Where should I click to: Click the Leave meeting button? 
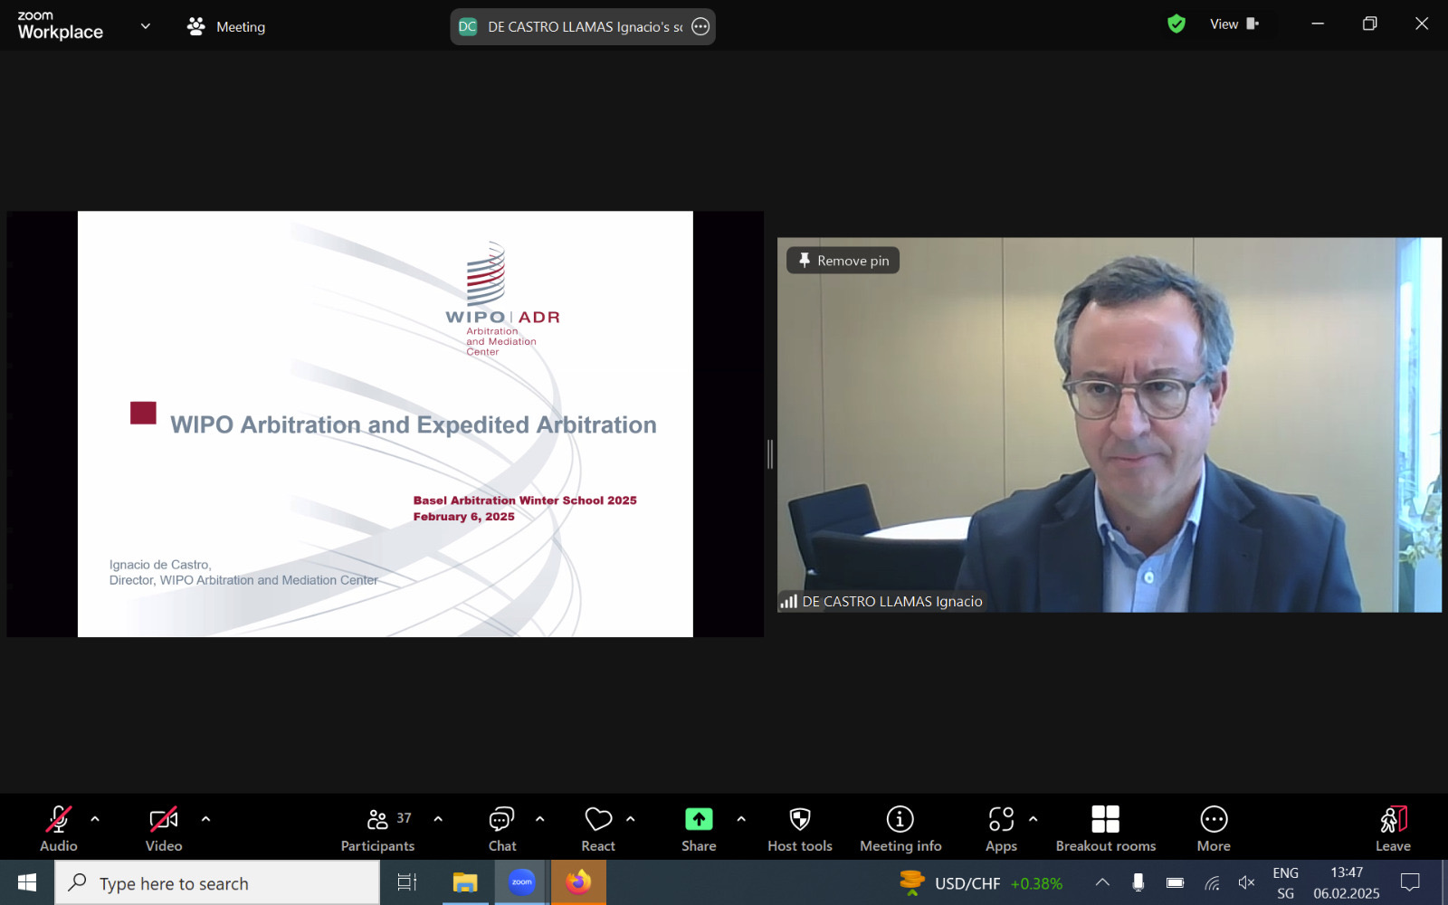tap(1393, 828)
